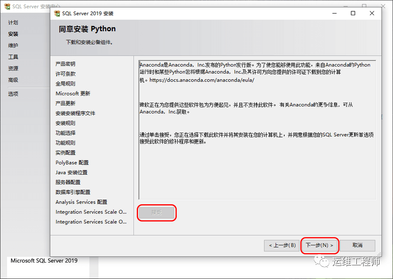Screen dimensions: 393x279
Task: Select 资源 in Installation Center sidebar
Action: [13, 68]
